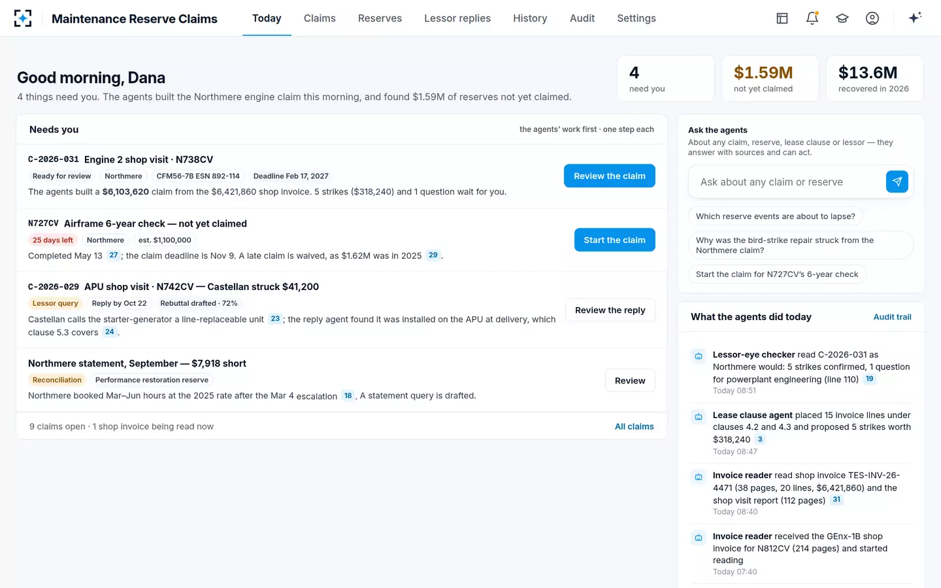The height and width of the screenshot is (588, 941).
Task: Open source citation 3 in the Lease clause agent entry
Action: [760, 440]
